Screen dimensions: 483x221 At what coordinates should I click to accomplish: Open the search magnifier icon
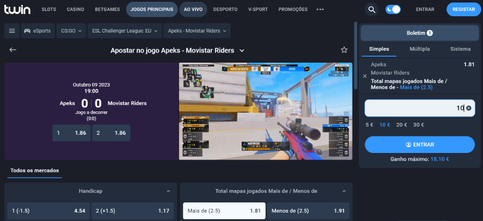coord(372,10)
